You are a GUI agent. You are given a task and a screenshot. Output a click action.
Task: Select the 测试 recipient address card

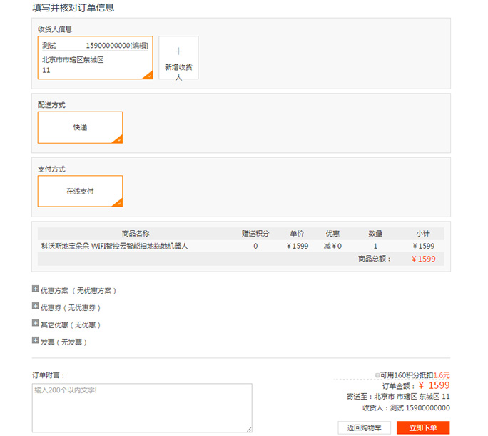pyautogui.click(x=95, y=58)
